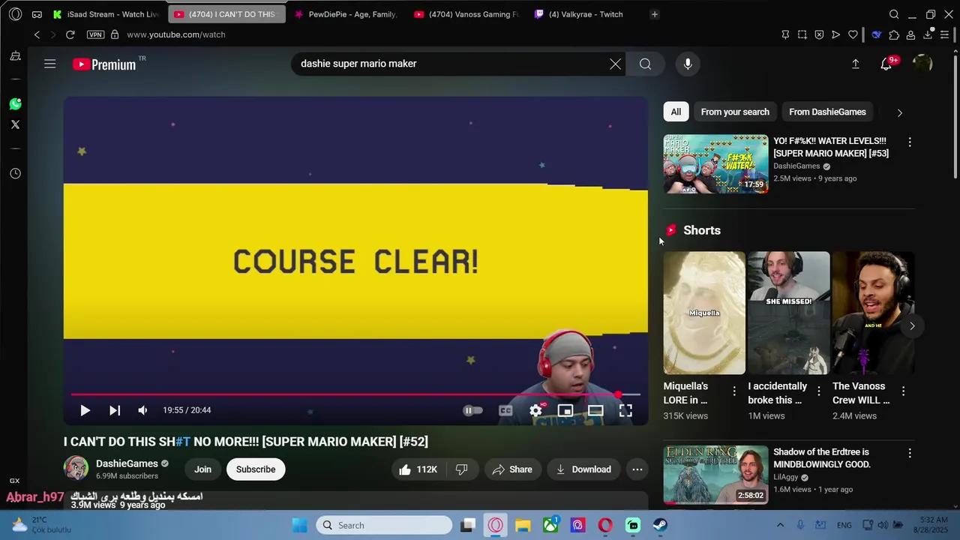Open options for Miquella's LORE short
The height and width of the screenshot is (540, 960).
coord(734,391)
